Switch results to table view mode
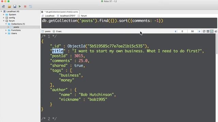 point(208,32)
